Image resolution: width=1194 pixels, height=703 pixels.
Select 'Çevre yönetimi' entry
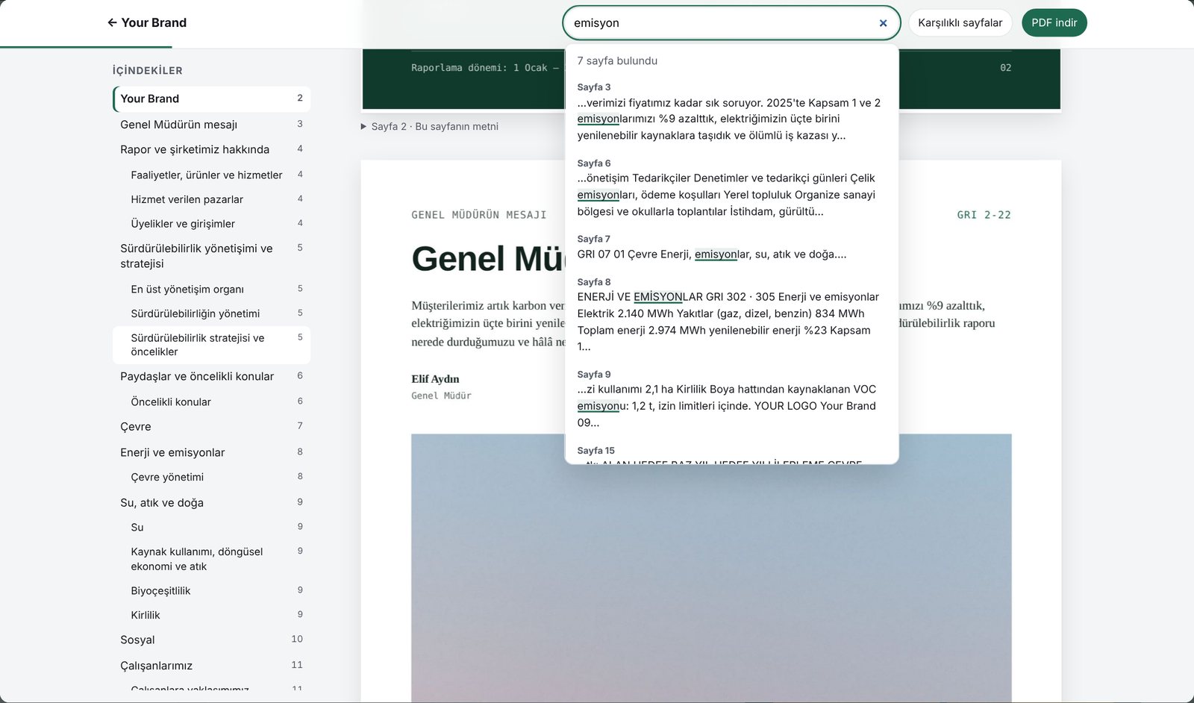pos(212,477)
